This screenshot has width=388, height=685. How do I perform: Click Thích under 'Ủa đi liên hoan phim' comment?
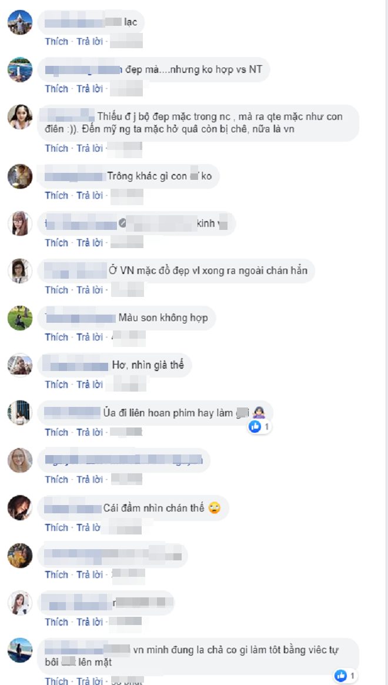[57, 432]
